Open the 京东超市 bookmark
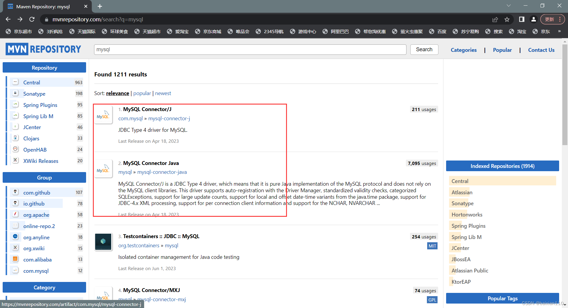This screenshot has width=568, height=308. pyautogui.click(x=19, y=31)
